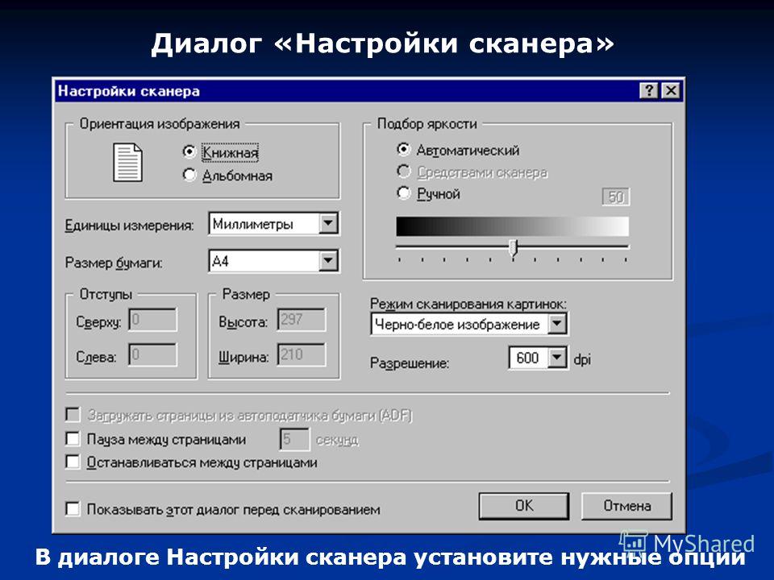The width and height of the screenshot is (774, 580).
Task: Click the Слева offset field
Action: pos(152,354)
